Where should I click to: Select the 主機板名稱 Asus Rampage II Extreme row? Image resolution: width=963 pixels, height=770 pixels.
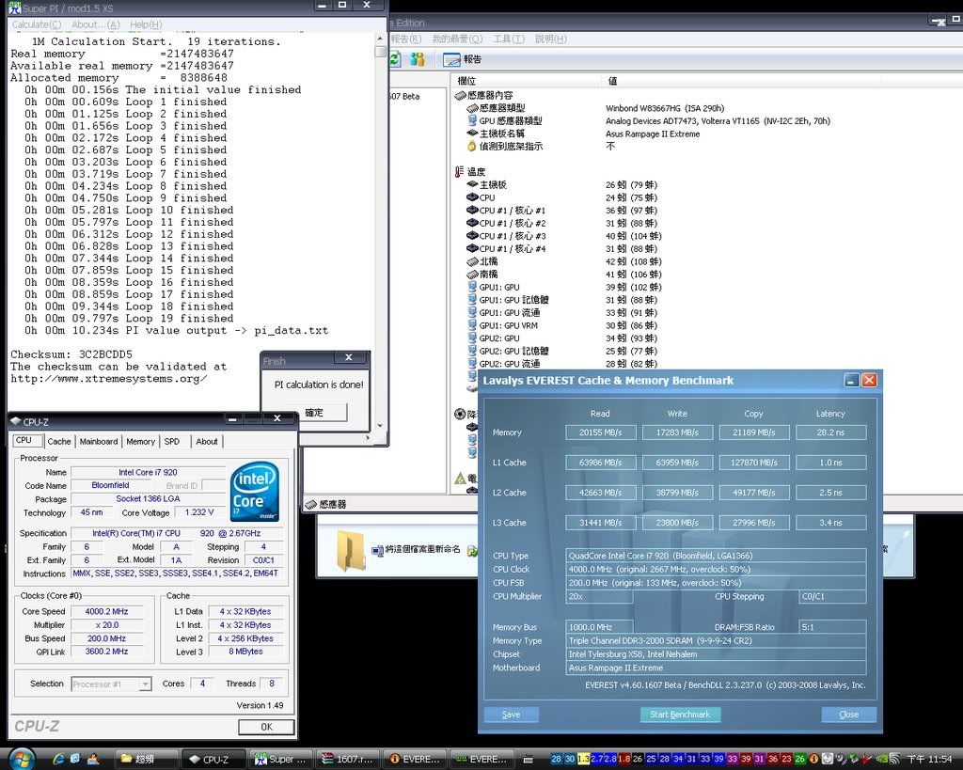pyautogui.click(x=583, y=134)
